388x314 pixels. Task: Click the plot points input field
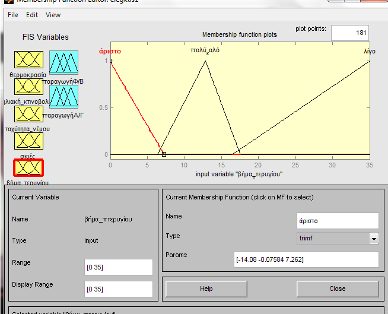[350, 33]
